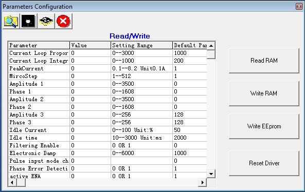Click the horizontal scrollbar thumb

[x=21, y=182]
